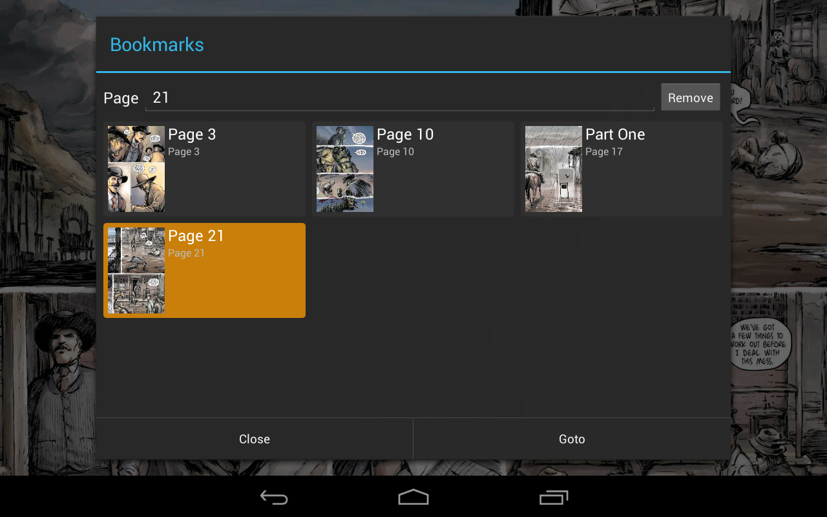Screen dimensions: 827x517
Task: Click the orange highlighted bookmark card
Action: [x=204, y=270]
